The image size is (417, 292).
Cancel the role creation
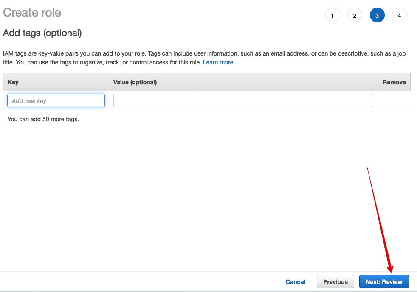tap(295, 282)
